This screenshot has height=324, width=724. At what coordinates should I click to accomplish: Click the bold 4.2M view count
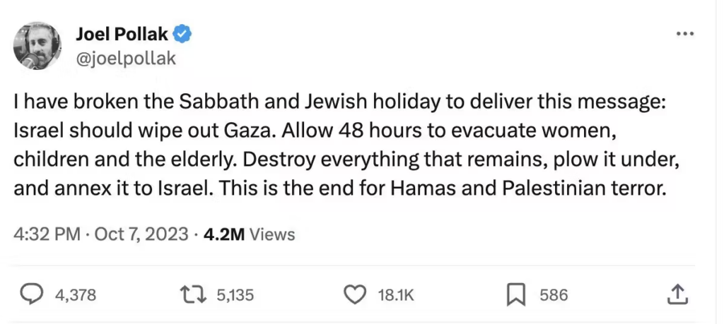pos(223,234)
